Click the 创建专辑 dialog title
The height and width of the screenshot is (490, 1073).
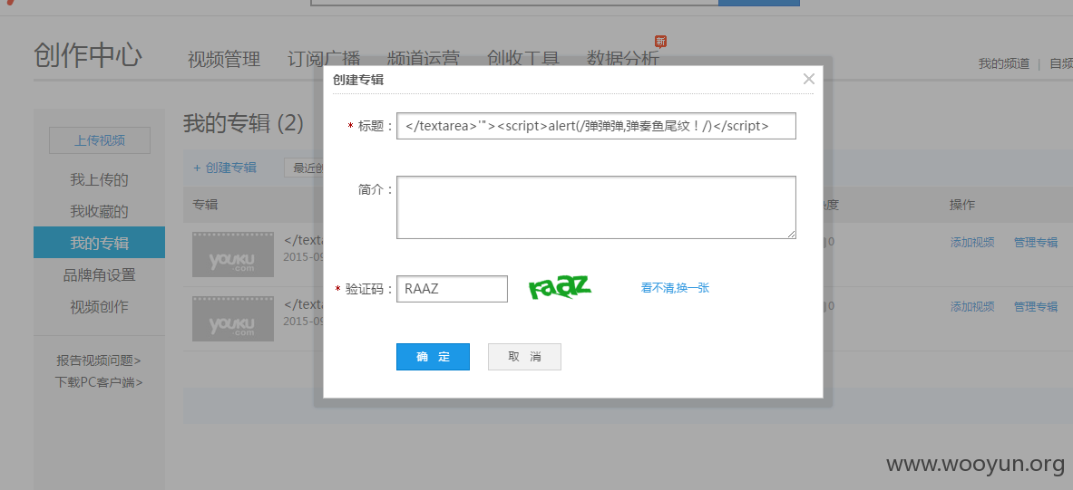(x=358, y=80)
